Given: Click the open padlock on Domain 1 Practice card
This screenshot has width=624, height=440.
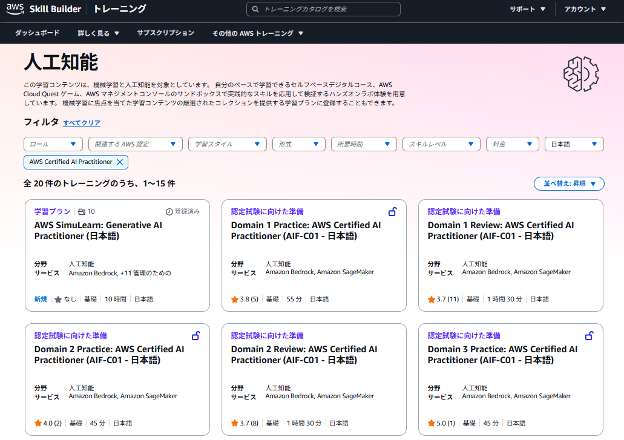Looking at the screenshot, I should (x=392, y=212).
